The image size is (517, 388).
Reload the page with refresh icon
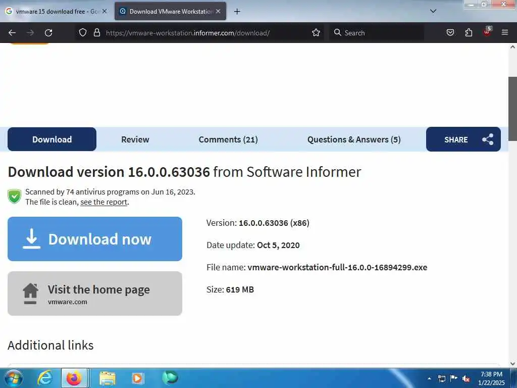pyautogui.click(x=48, y=33)
